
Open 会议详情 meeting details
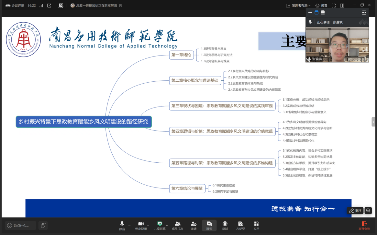[15, 5]
